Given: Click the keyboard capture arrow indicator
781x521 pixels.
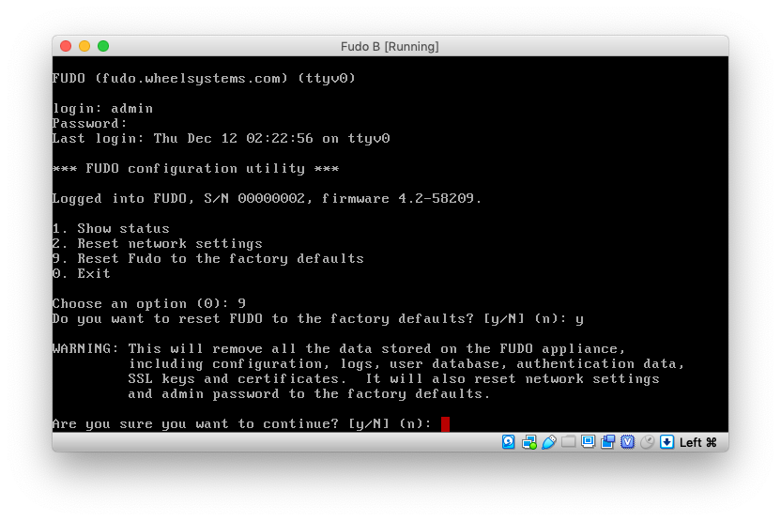Looking at the screenshot, I should (x=666, y=442).
